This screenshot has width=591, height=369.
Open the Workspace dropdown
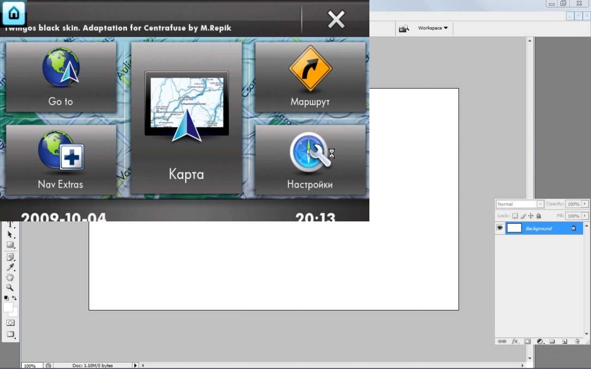click(433, 28)
